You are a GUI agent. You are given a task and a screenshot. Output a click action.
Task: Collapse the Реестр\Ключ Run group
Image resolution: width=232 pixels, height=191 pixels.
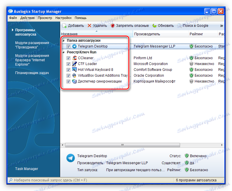(64, 52)
